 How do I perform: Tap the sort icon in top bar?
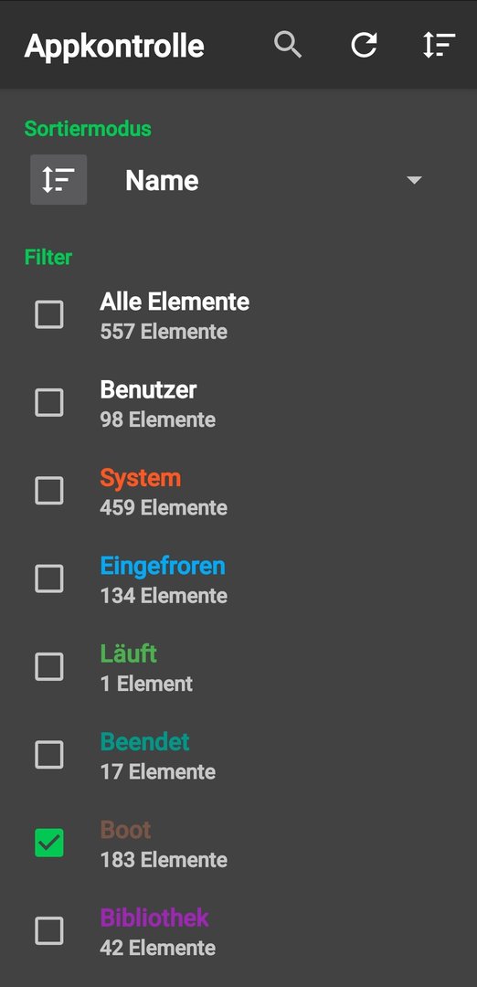439,46
